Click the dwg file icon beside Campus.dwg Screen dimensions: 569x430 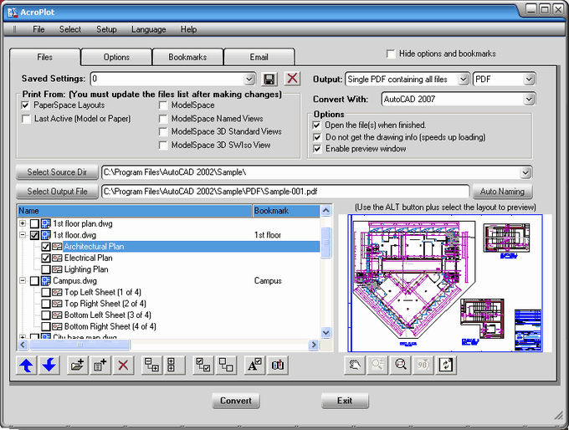coord(46,281)
